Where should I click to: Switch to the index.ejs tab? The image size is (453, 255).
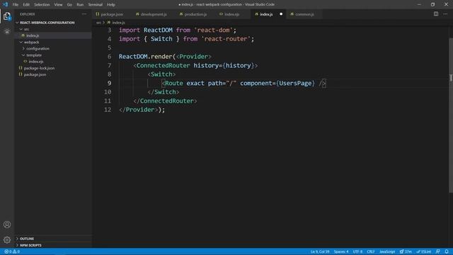(x=231, y=14)
